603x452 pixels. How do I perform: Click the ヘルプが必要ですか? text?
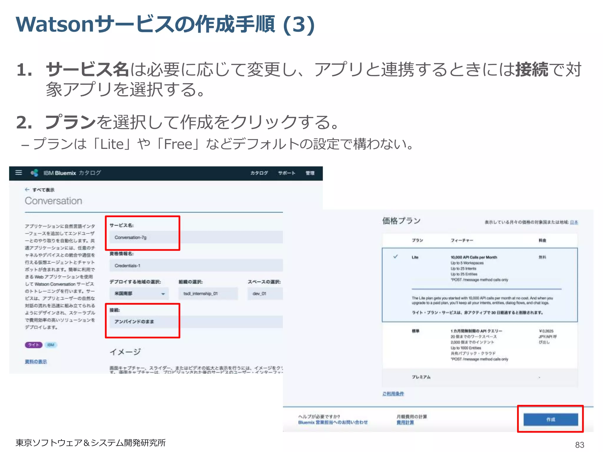pos(319,417)
